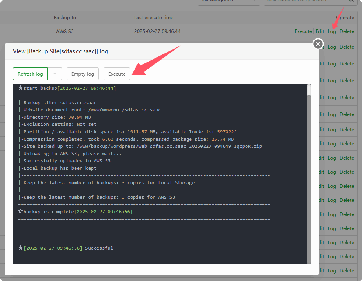
Task: Expand the dropdown arrow beside Refresh log
Action: pos(55,74)
